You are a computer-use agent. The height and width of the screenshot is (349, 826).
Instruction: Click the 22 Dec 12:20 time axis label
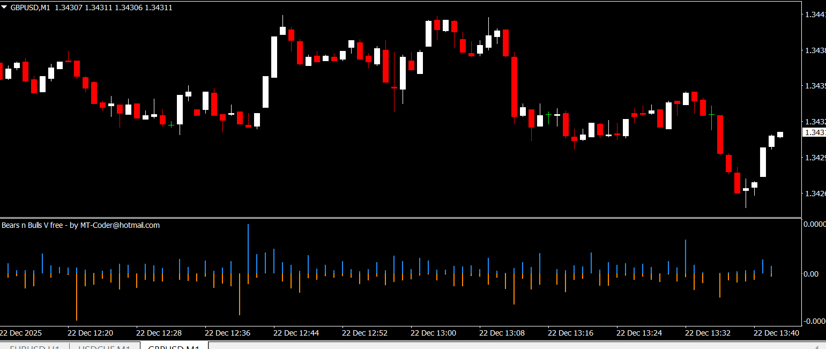[90, 333]
